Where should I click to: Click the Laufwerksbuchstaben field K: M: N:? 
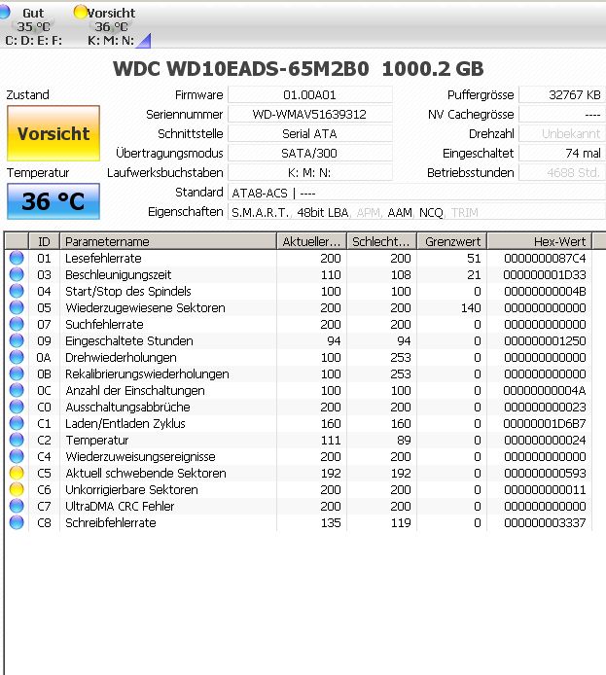pyautogui.click(x=310, y=172)
